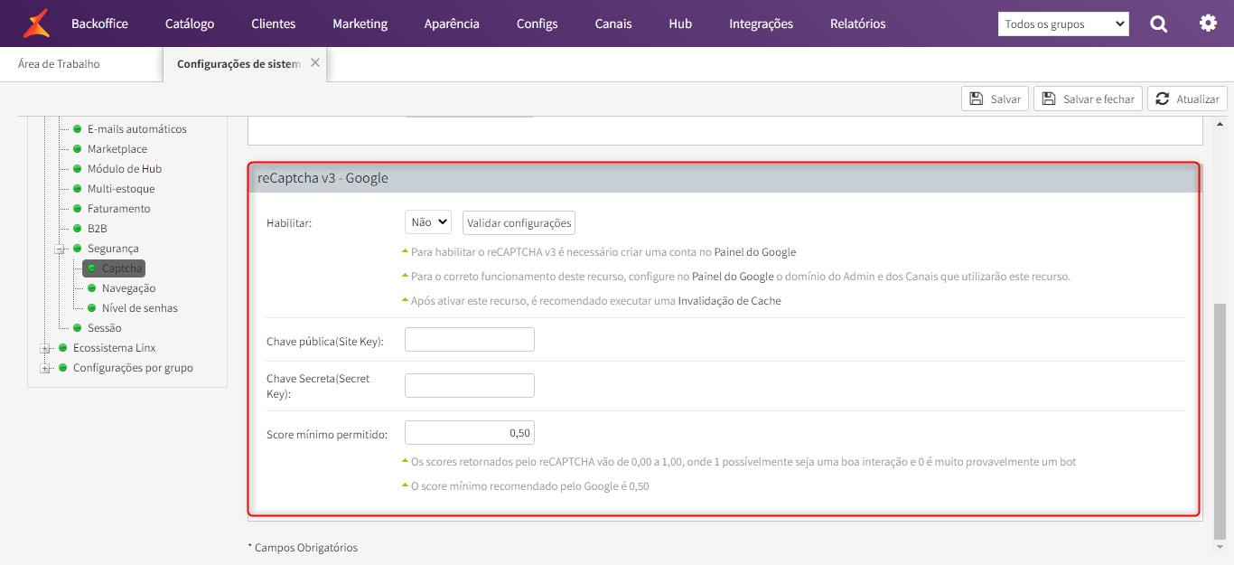This screenshot has width=1234, height=565.
Task: Open the Hub menu
Action: (680, 24)
